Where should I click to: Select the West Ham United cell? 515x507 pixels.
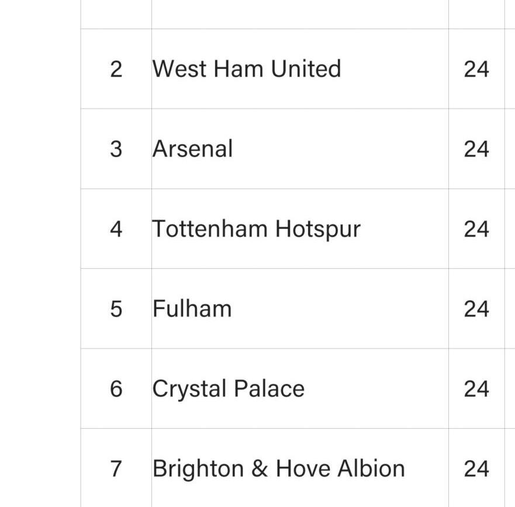tap(246, 69)
